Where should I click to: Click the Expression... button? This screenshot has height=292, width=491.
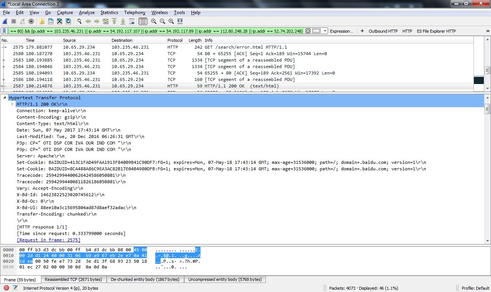pyautogui.click(x=341, y=31)
